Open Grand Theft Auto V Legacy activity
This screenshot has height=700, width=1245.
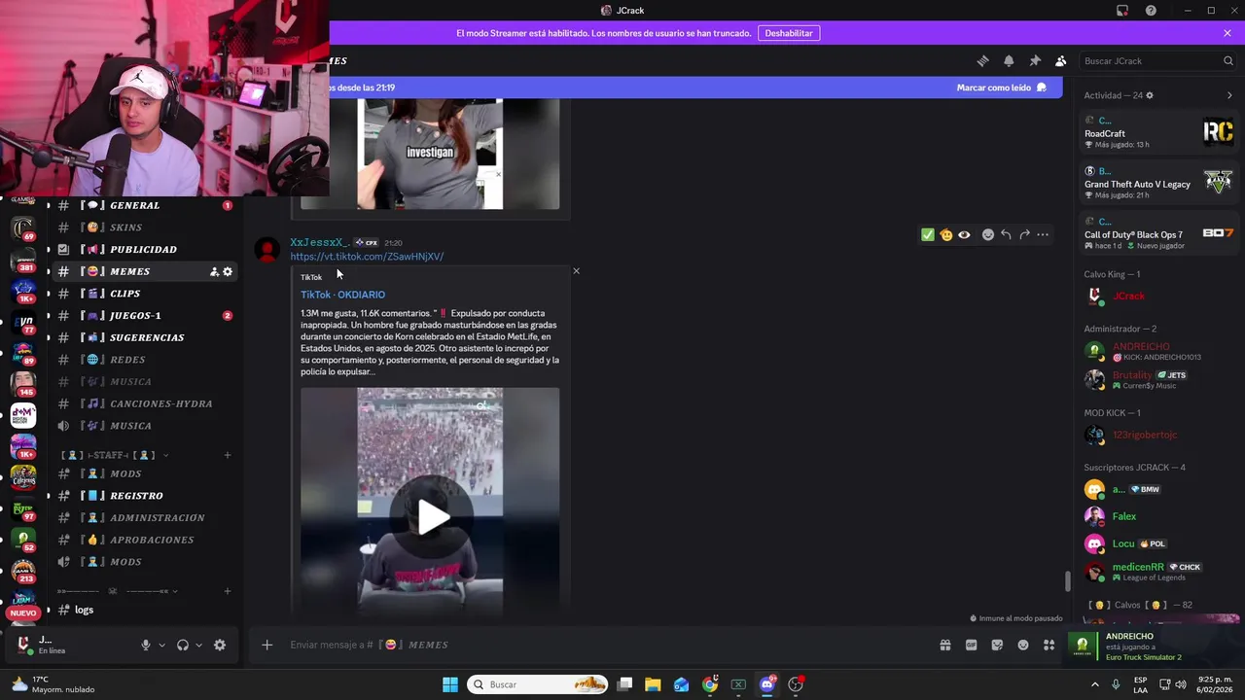pos(1158,182)
